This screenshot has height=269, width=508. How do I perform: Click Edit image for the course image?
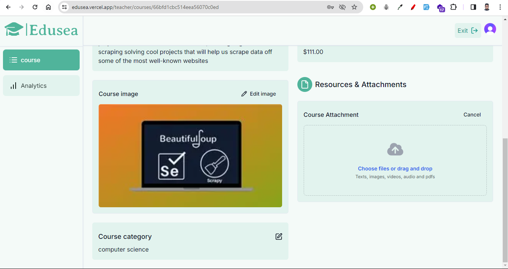pyautogui.click(x=259, y=94)
